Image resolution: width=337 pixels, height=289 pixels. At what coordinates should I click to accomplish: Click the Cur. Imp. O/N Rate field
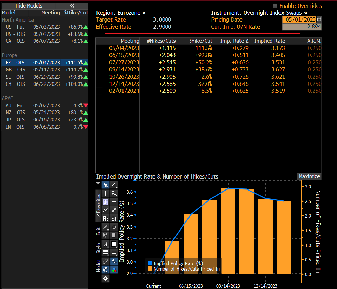(302, 27)
